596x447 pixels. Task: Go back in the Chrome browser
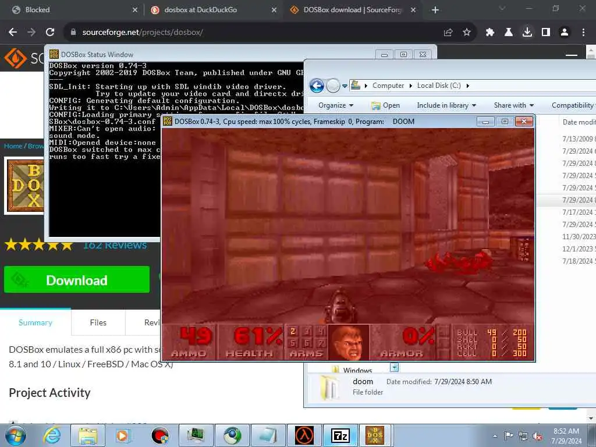(x=13, y=33)
